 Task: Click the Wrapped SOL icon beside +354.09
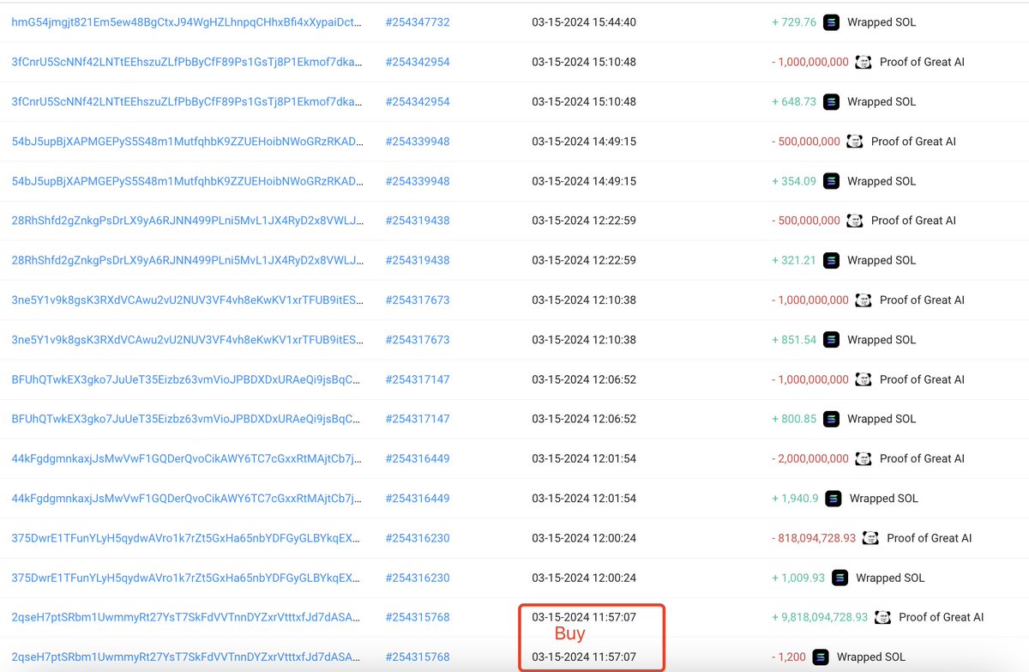click(x=831, y=181)
